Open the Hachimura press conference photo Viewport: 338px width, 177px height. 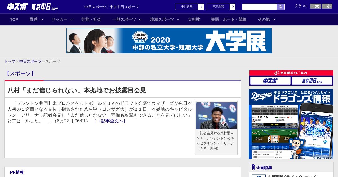pyautogui.click(x=216, y=116)
